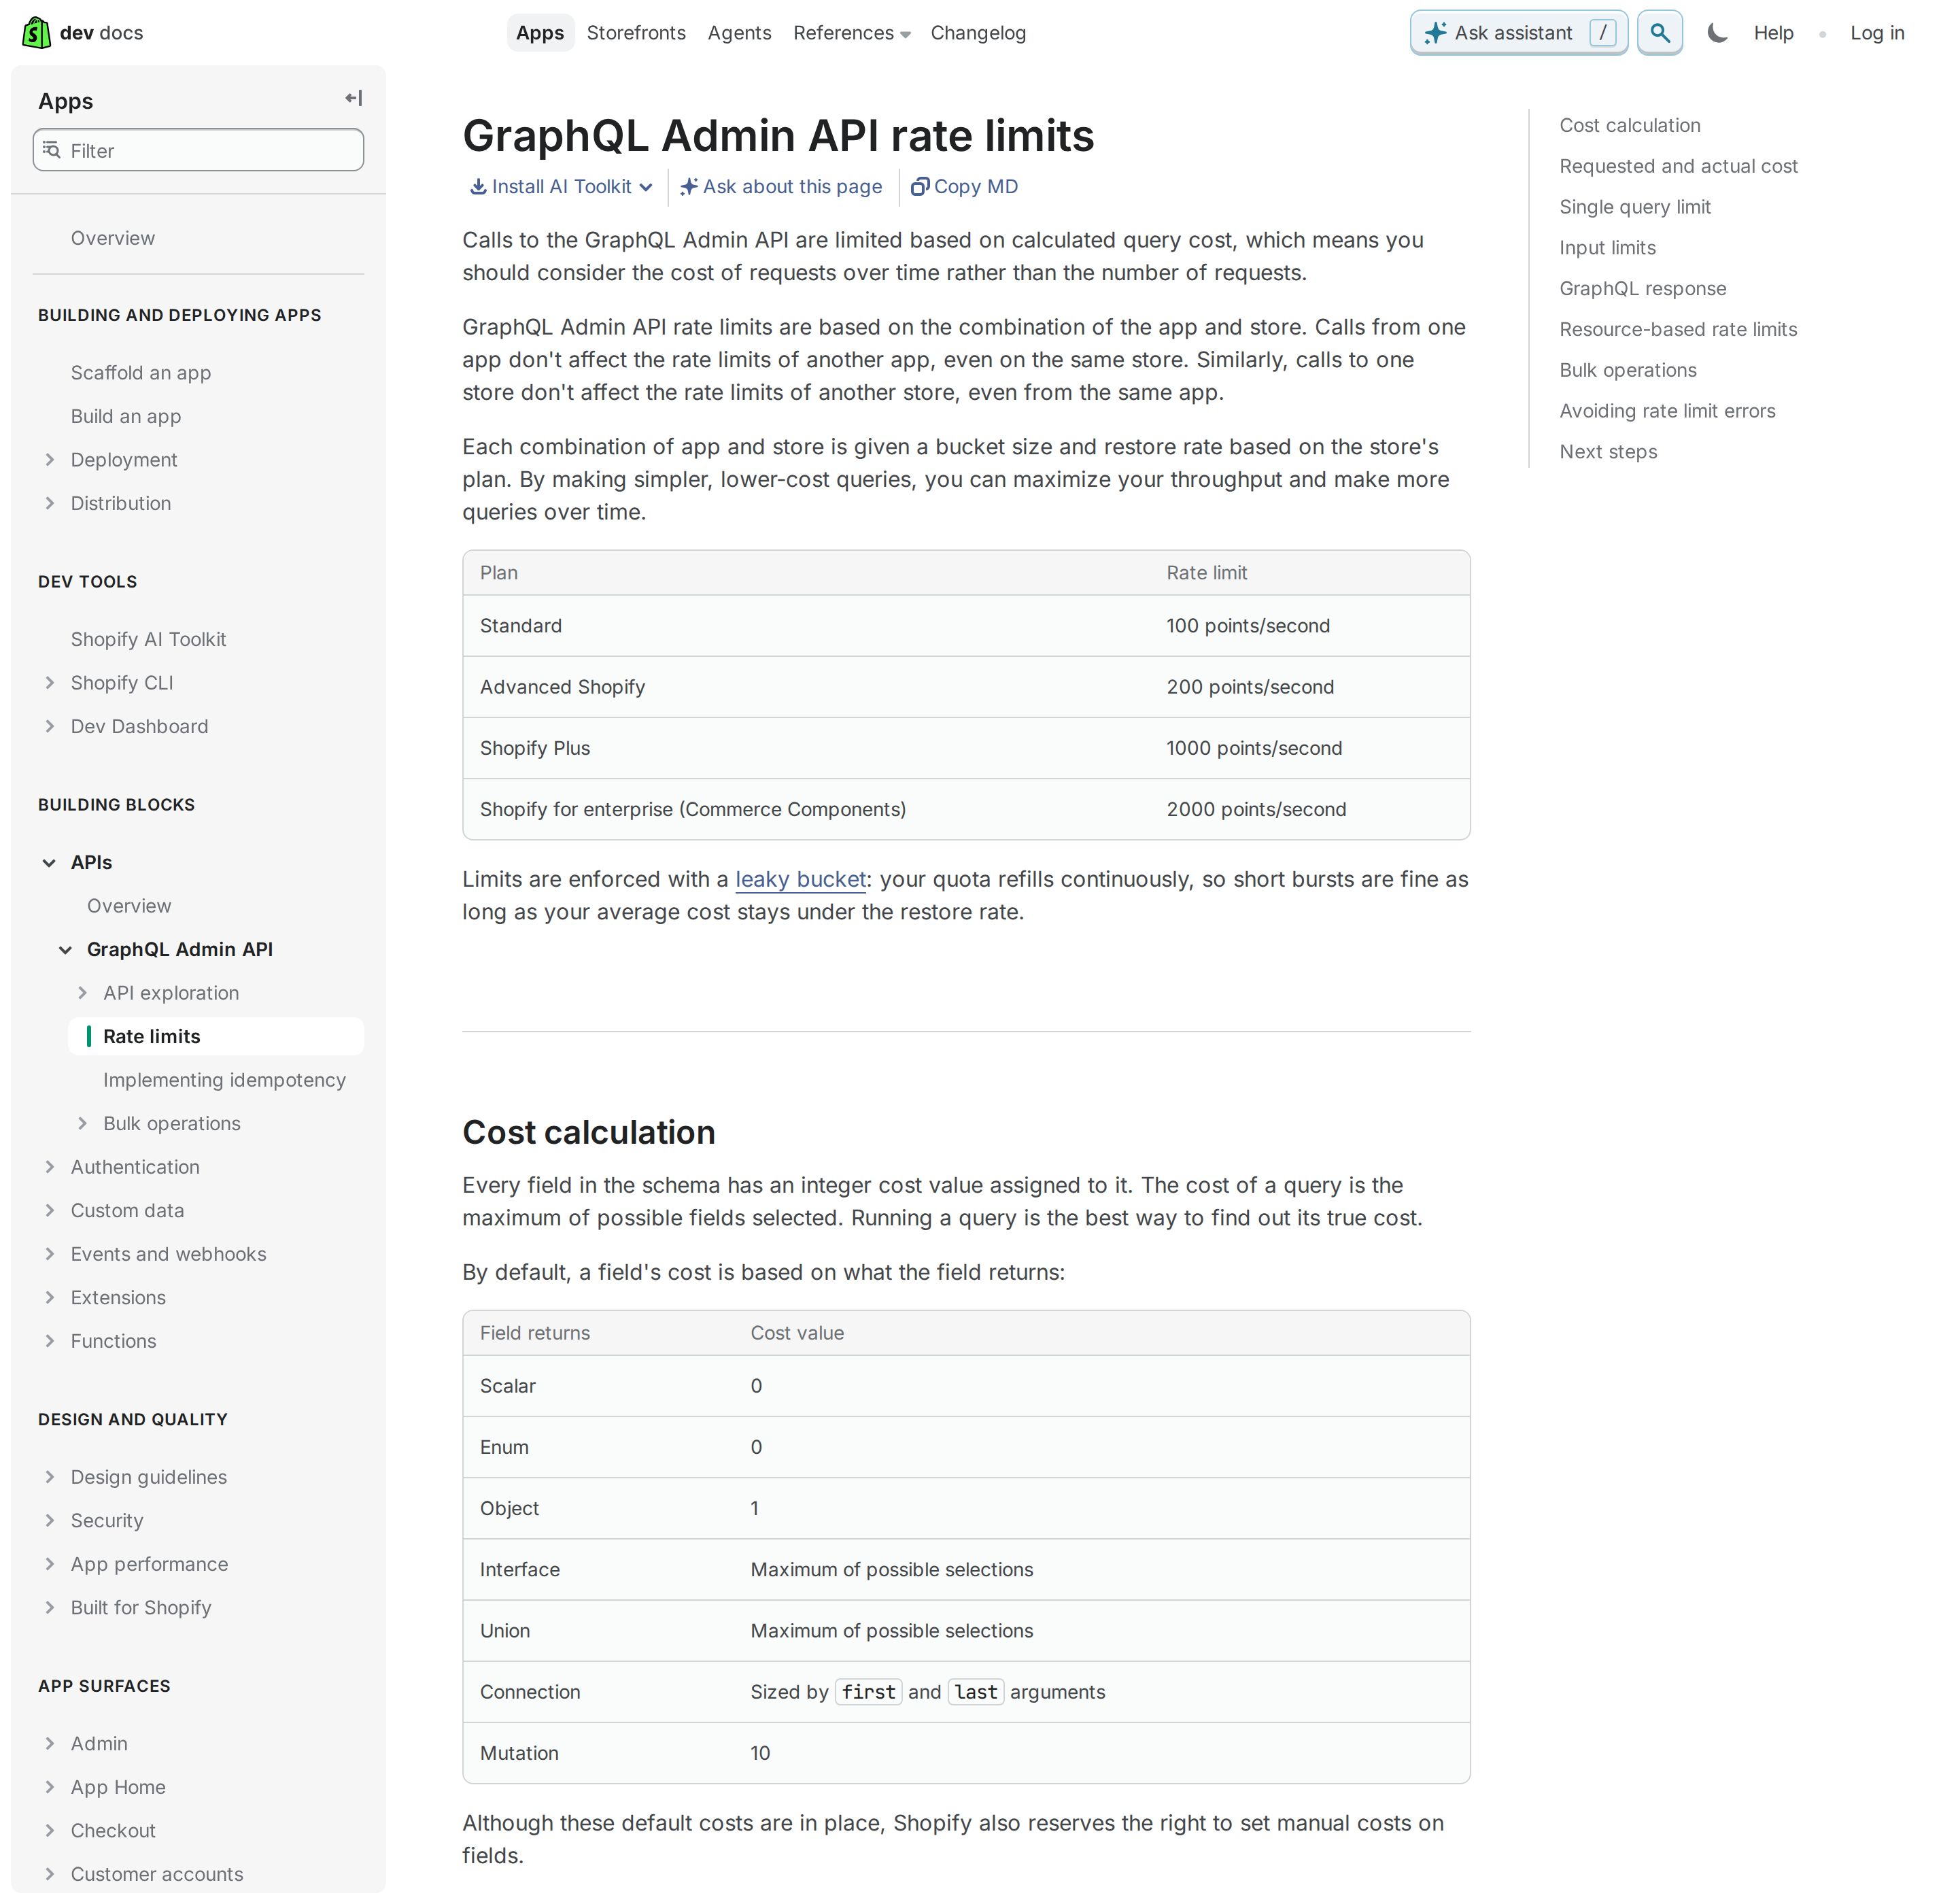Expand the Dev Dashboard chevron
The height and width of the screenshot is (1904, 1958).
tap(50, 726)
